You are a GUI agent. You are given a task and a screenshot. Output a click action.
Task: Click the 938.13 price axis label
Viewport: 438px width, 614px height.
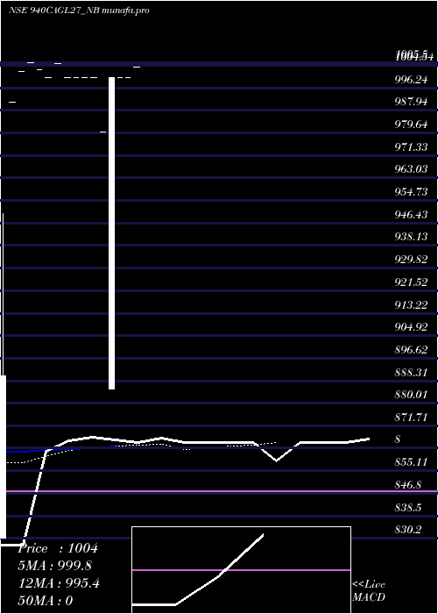(411, 237)
